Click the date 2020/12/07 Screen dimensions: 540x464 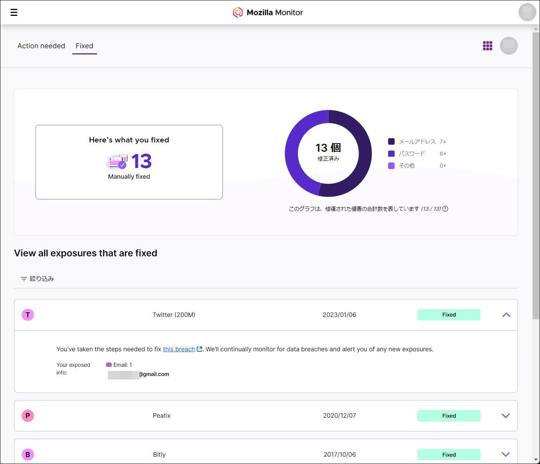click(x=339, y=416)
